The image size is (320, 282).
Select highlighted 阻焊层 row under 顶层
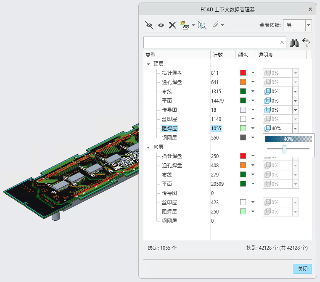(169, 129)
